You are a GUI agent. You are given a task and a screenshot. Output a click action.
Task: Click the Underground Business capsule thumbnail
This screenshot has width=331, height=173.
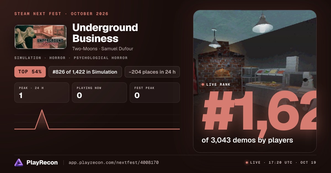[41, 37]
